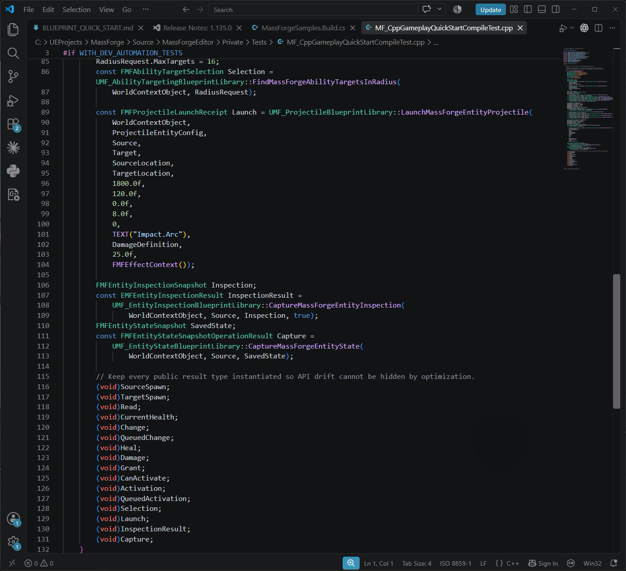626x571 pixels.
Task: Click the title bar Search field
Action: tap(313, 9)
